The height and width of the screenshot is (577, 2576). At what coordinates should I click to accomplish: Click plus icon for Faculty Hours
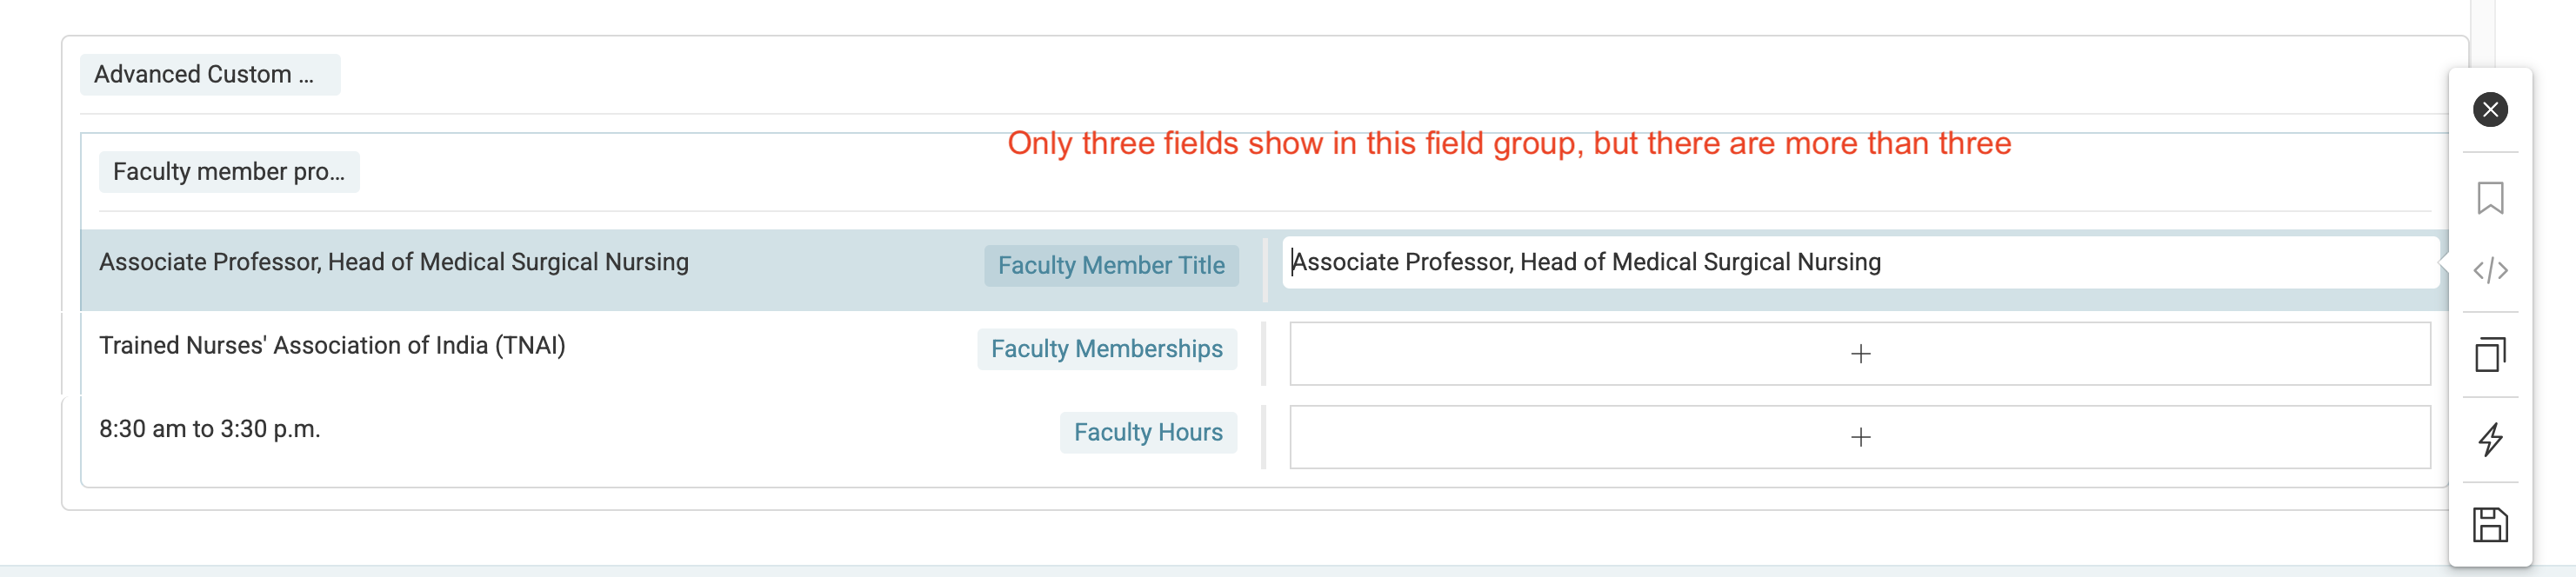(x=1860, y=437)
